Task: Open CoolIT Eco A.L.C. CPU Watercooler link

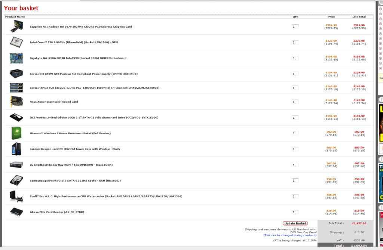Action: pyautogui.click(x=106, y=196)
